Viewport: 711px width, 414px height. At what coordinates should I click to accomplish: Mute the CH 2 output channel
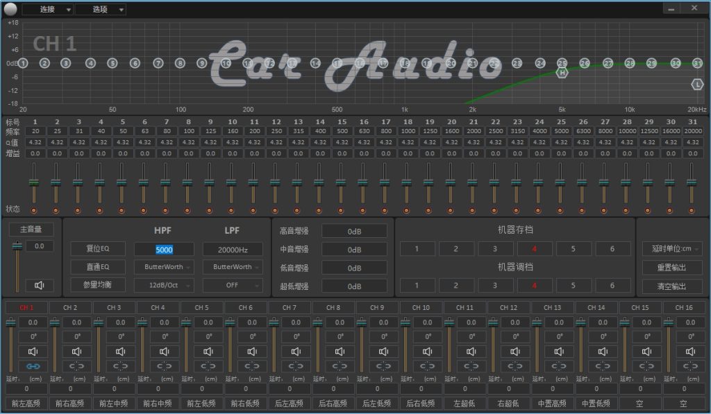coord(77,352)
